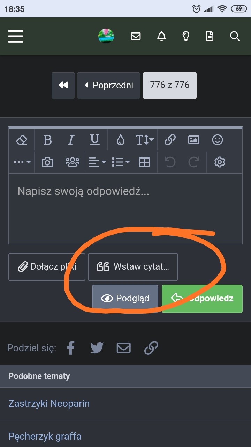This screenshot has width=251, height=447.
Task: Open the hamburger navigation menu
Action: tap(16, 36)
